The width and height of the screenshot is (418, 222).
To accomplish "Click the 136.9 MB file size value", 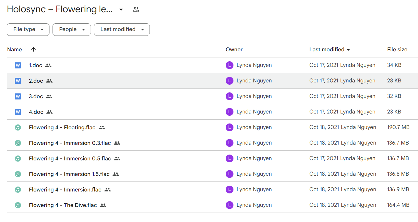I will (398, 190).
